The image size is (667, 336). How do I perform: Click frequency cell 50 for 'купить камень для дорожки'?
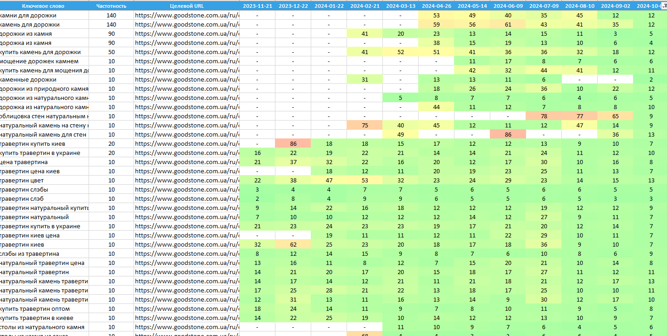[x=111, y=52]
